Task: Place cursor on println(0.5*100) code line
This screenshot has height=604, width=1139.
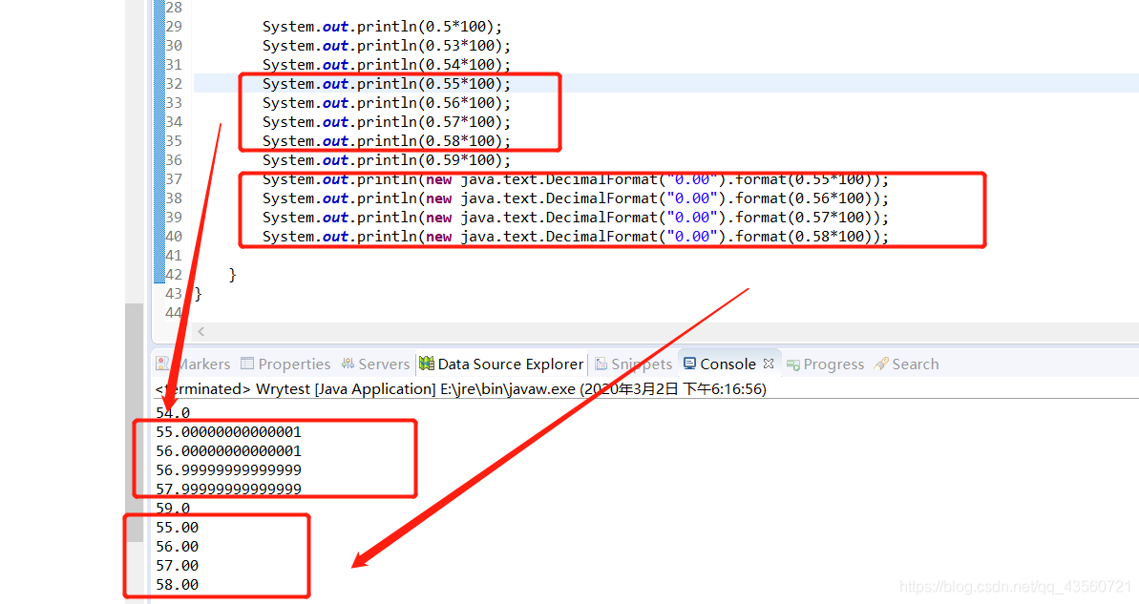Action: coord(382,27)
